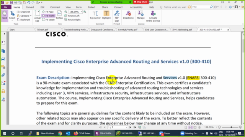Screen dimensions: 245x137
Task: Open the pages thumbnails panel in sidebar
Action: [x=3, y=51]
